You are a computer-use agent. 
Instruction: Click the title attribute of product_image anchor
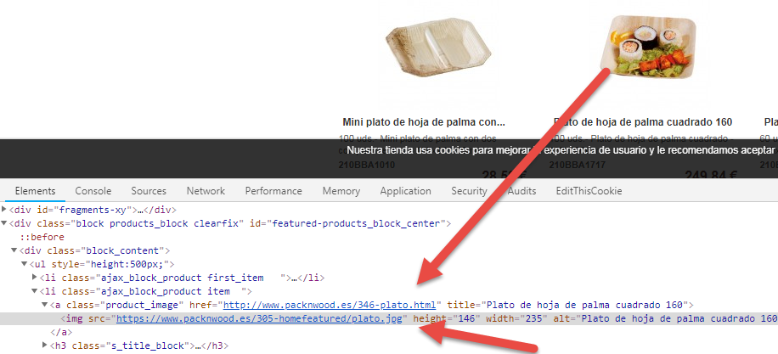pos(567,305)
